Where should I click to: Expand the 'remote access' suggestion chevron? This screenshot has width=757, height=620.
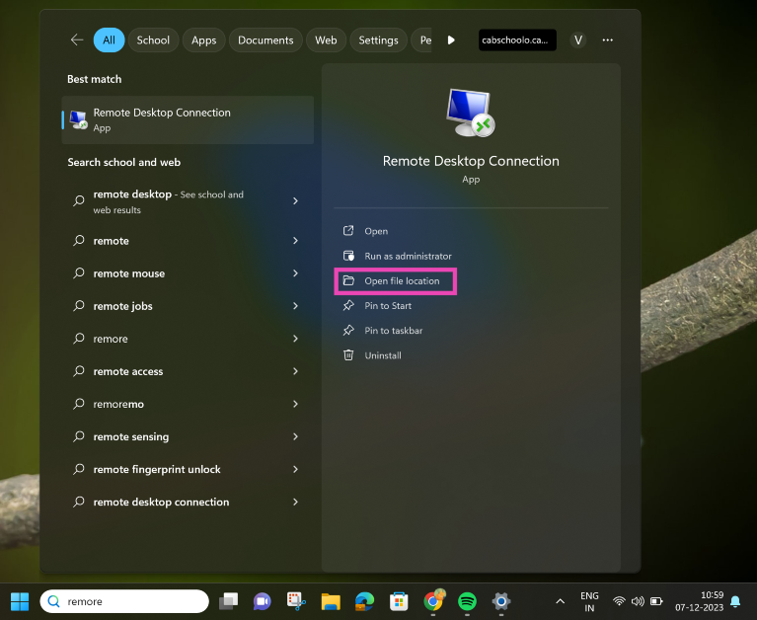click(x=295, y=371)
